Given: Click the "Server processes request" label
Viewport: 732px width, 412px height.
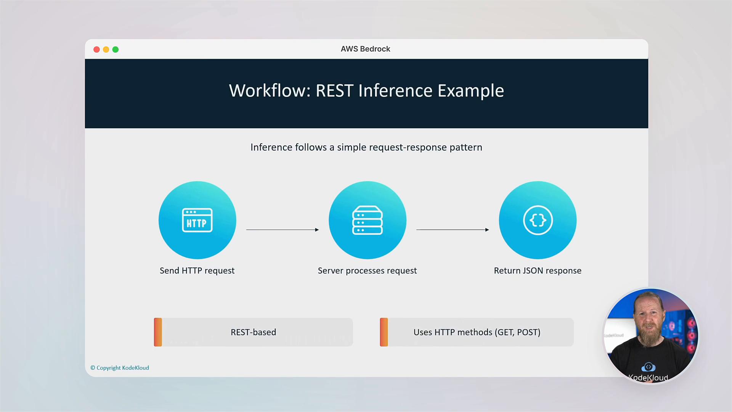Looking at the screenshot, I should pos(367,270).
